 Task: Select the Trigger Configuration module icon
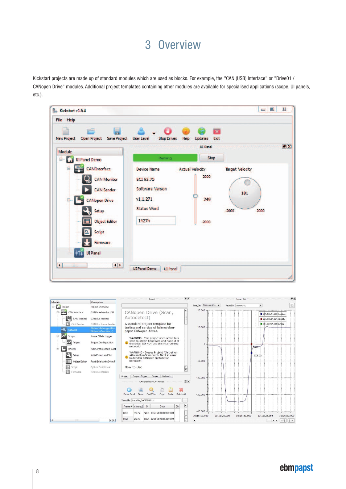pyautogui.click(x=69, y=342)
